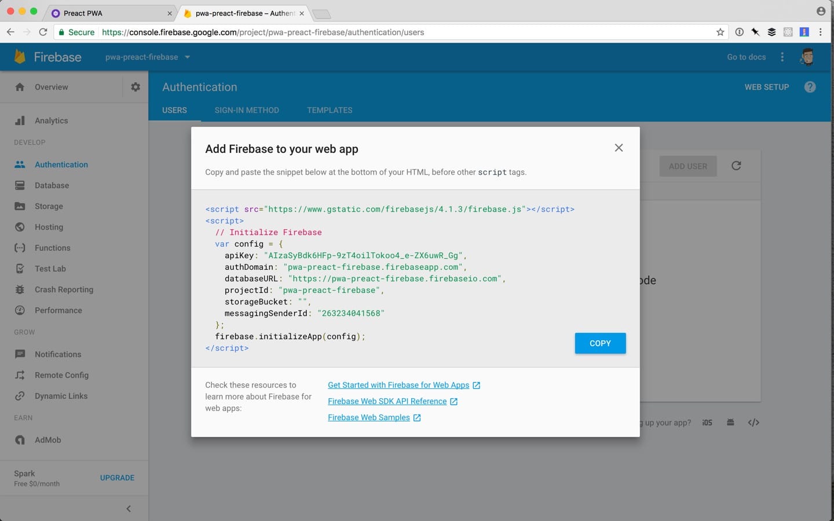Click Go to docs link
Image resolution: width=834 pixels, height=521 pixels.
pos(747,57)
